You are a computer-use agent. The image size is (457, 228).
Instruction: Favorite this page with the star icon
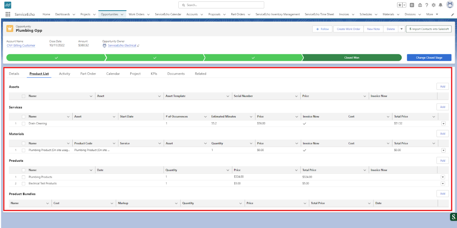(x=400, y=5)
